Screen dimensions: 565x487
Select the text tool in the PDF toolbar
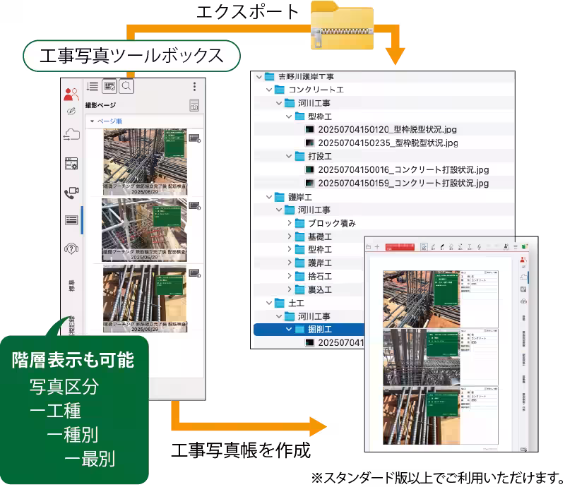[x=469, y=246]
